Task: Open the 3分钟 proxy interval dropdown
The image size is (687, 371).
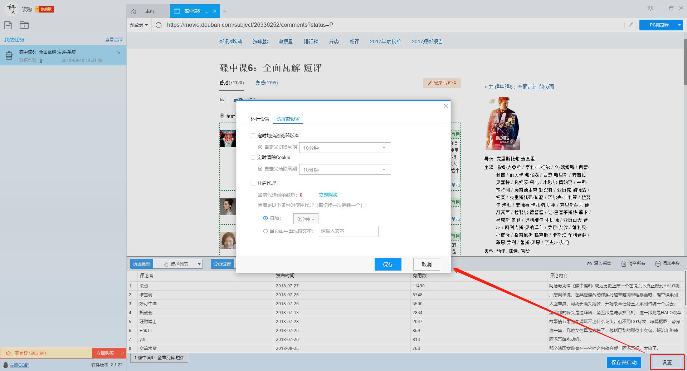Action: pyautogui.click(x=306, y=219)
